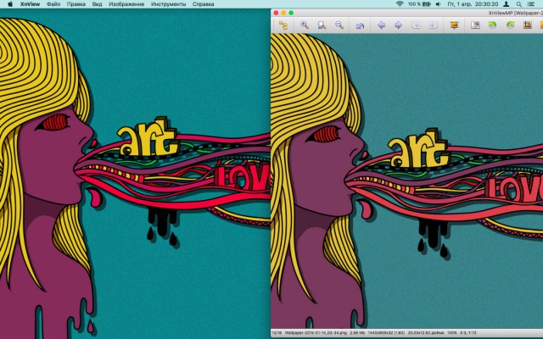Rotate image clockwise with second green icon

[x=510, y=25]
